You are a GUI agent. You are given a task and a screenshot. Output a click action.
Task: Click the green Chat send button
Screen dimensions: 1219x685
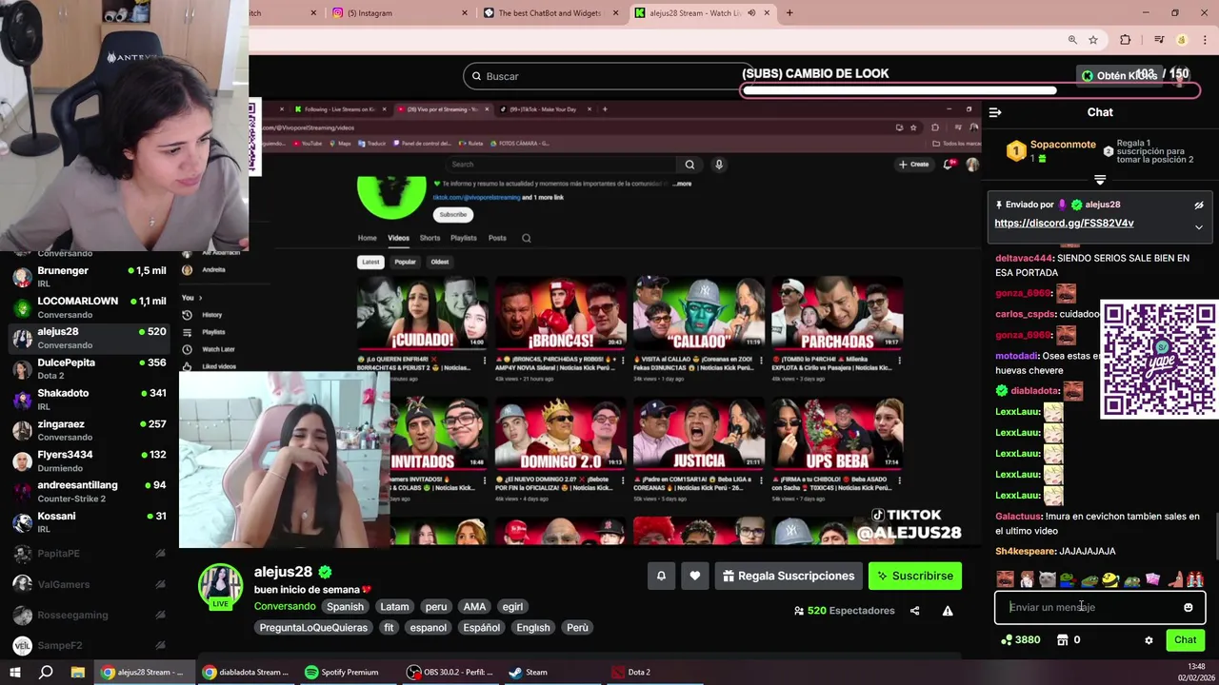1185,640
